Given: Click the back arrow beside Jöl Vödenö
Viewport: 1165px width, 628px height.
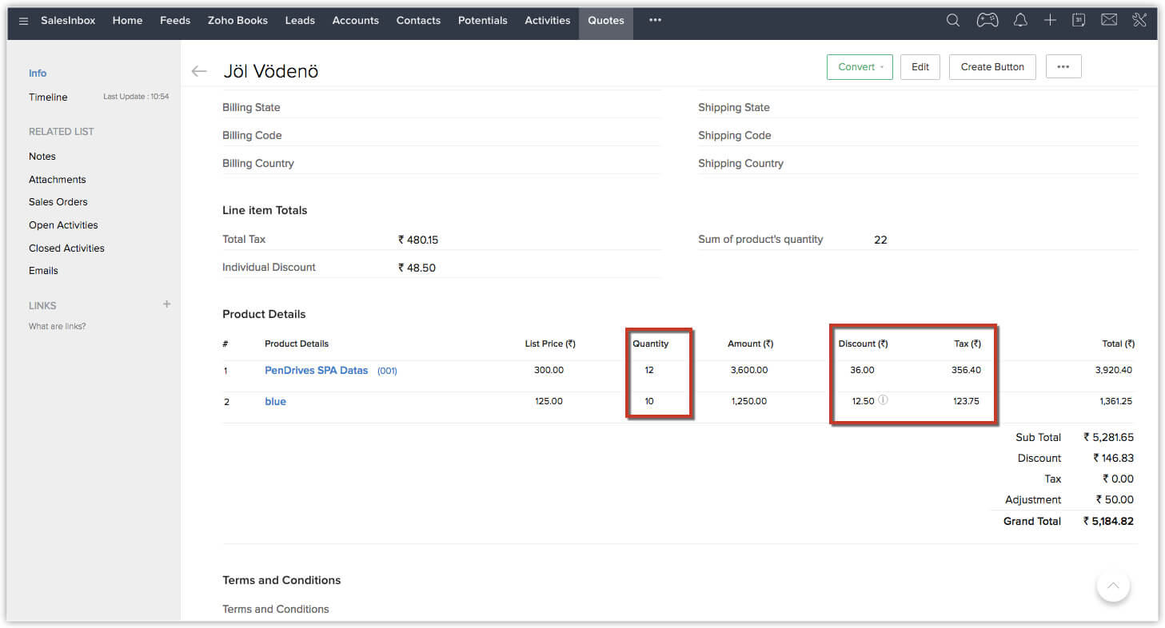Looking at the screenshot, I should point(199,71).
